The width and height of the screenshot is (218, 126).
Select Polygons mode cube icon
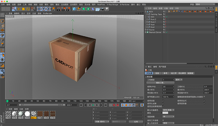pos(2,45)
